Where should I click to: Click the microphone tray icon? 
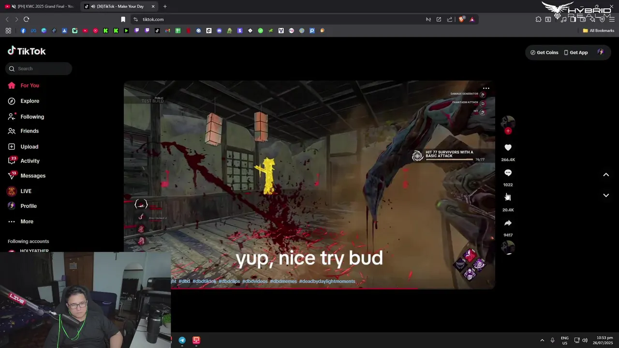pyautogui.click(x=552, y=340)
